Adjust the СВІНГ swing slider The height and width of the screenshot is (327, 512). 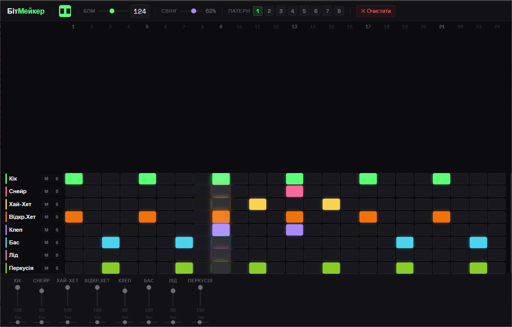[191, 11]
